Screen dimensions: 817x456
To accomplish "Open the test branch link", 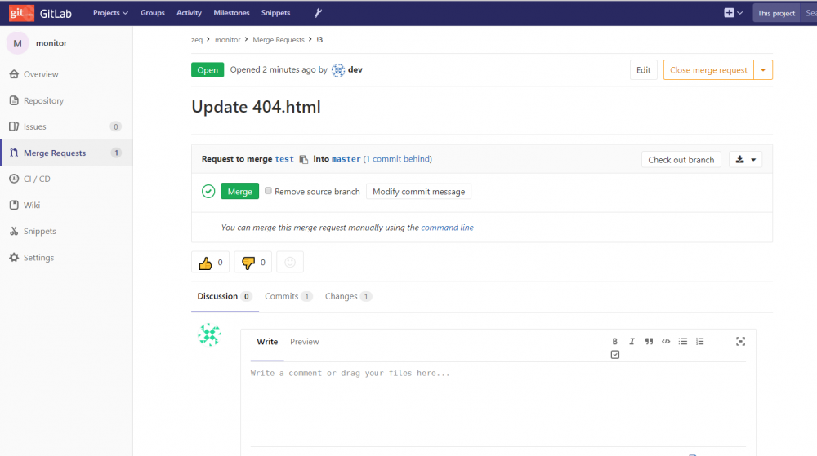I will pyautogui.click(x=284, y=159).
